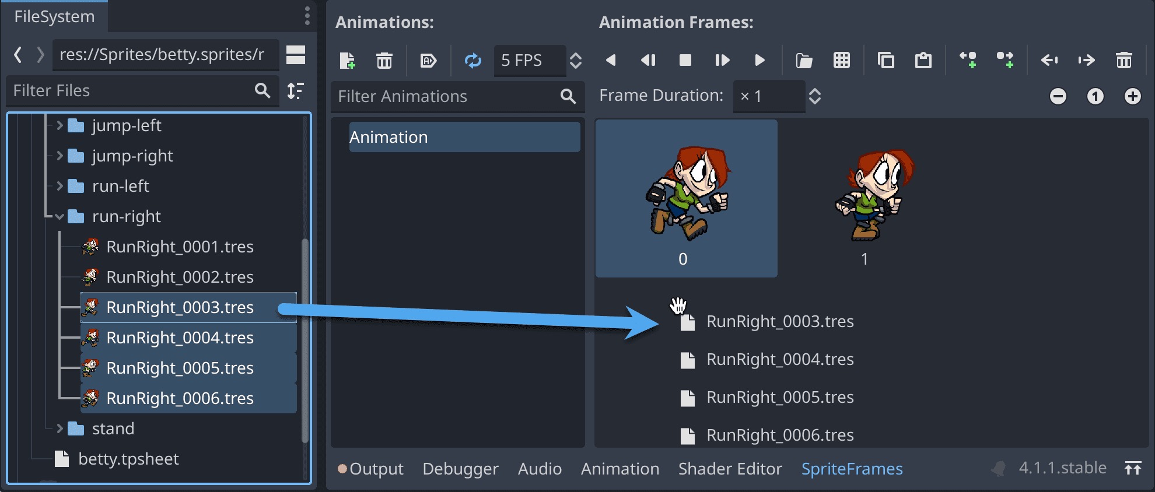Stop the animation playback

[x=685, y=60]
